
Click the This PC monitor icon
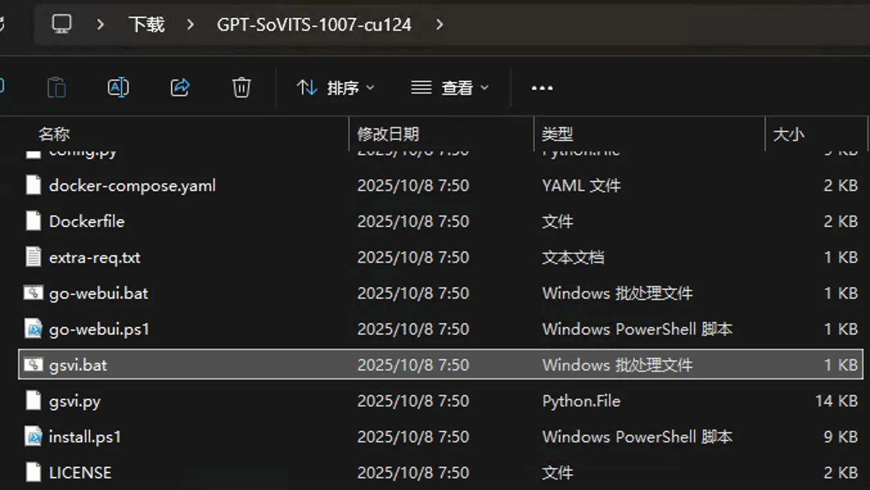click(62, 24)
